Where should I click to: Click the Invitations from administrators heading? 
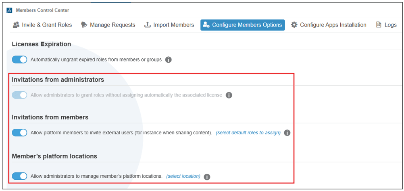click(58, 80)
